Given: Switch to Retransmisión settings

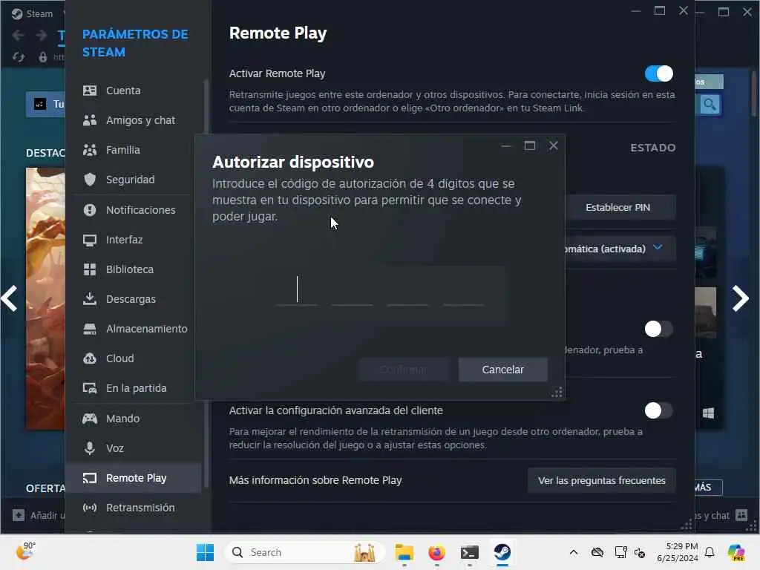Looking at the screenshot, I should (134, 508).
